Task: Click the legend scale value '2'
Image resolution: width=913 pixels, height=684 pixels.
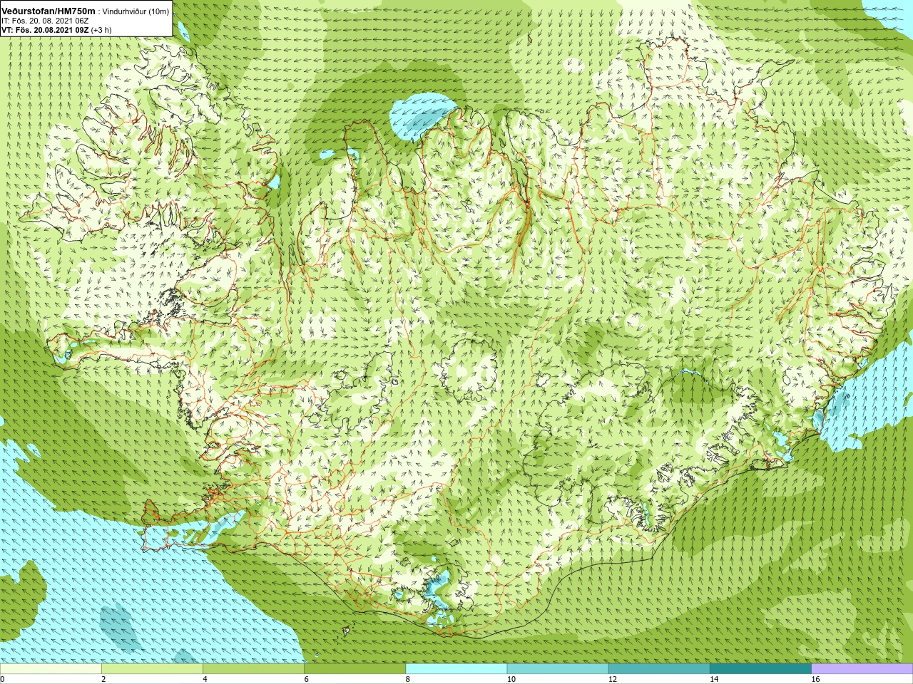Action: [x=103, y=679]
